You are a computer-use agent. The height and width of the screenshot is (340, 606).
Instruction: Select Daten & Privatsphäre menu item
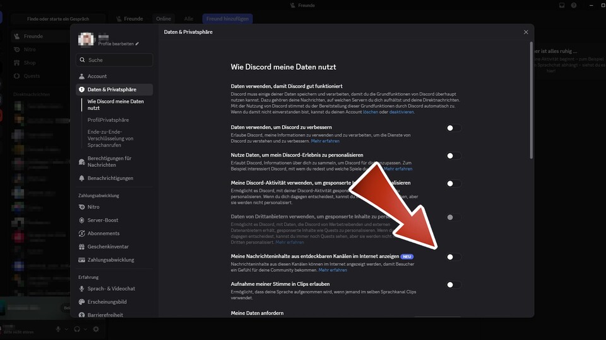pyautogui.click(x=114, y=89)
